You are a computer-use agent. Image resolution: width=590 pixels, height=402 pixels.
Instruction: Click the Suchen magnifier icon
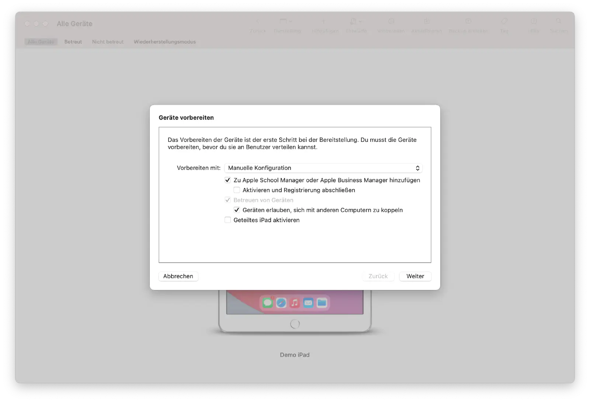pyautogui.click(x=559, y=22)
